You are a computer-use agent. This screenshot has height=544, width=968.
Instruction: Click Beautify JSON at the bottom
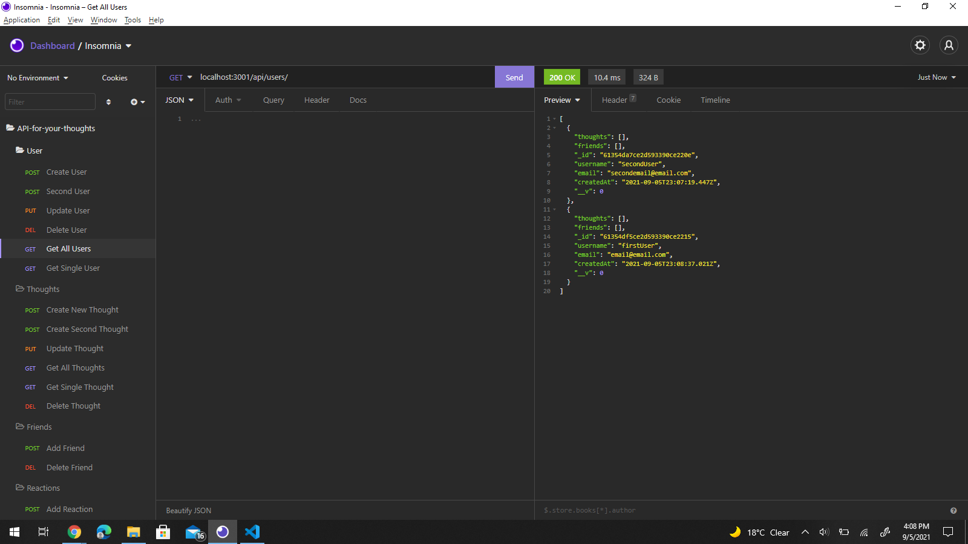pyautogui.click(x=188, y=510)
